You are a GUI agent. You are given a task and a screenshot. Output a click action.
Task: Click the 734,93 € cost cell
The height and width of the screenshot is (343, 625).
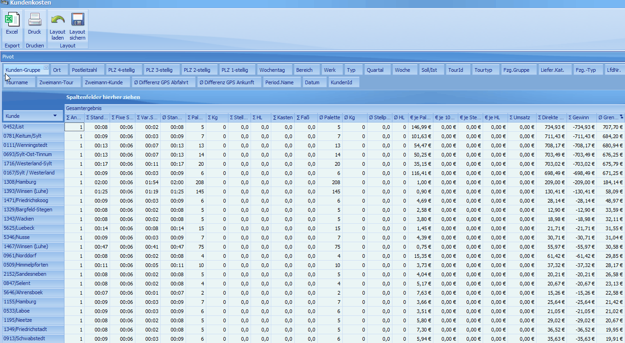[x=551, y=127]
